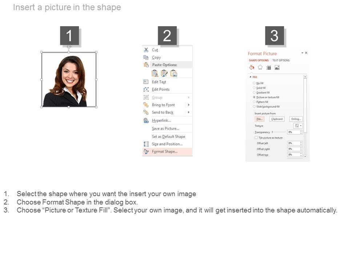Choose the paste as picture icon
Image resolution: width=349 pixels, height=262 pixels.
point(174,73)
